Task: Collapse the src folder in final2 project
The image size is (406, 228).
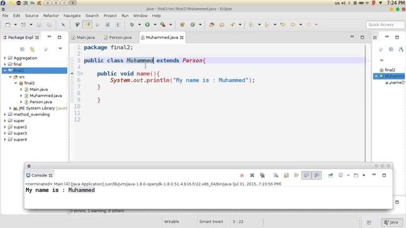Action: pos(10,77)
